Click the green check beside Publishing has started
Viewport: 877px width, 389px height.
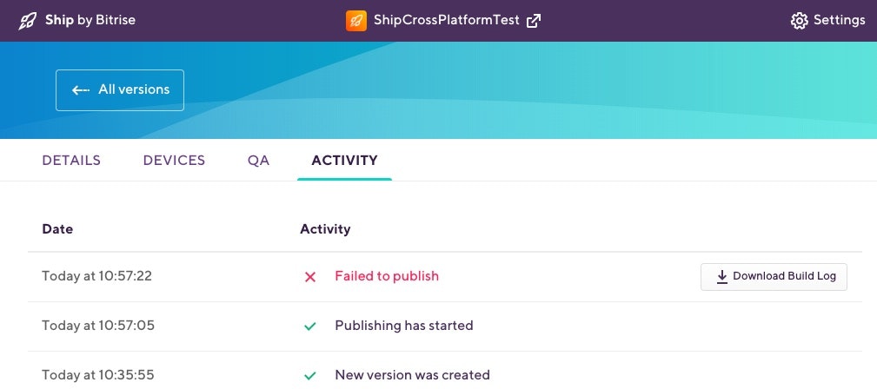pyautogui.click(x=309, y=326)
